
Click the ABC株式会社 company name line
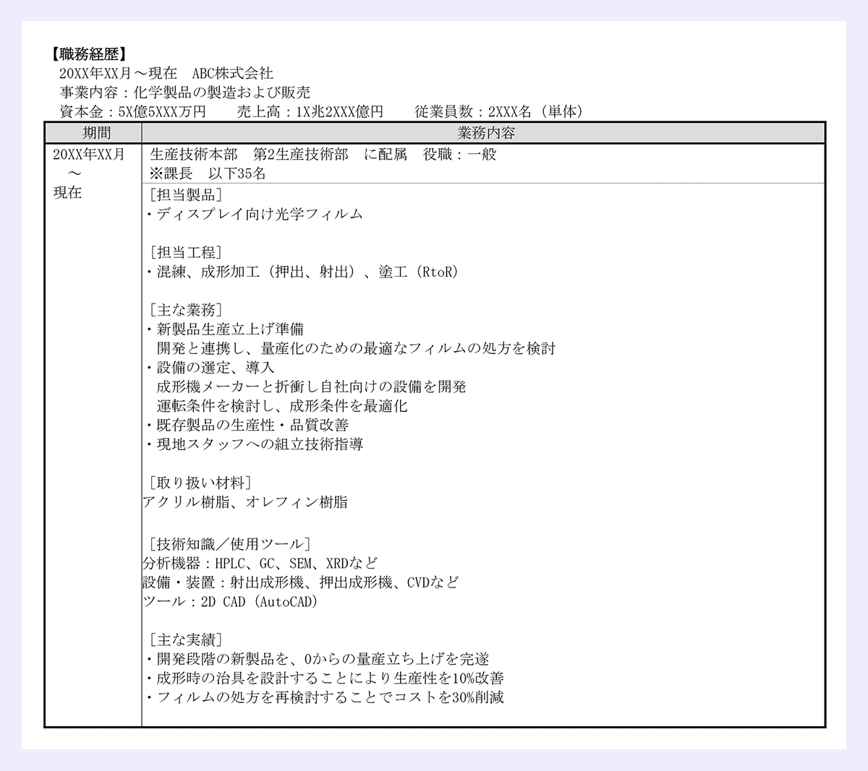[166, 73]
